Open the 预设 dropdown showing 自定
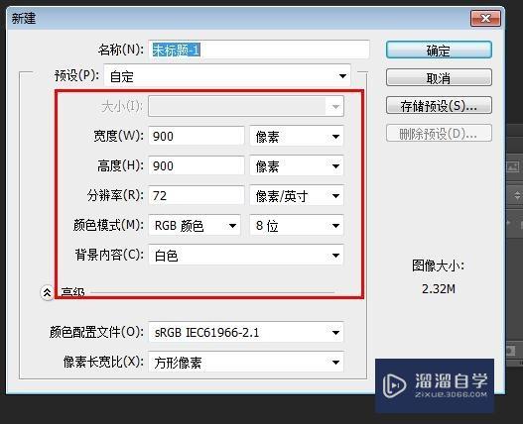 227,76
